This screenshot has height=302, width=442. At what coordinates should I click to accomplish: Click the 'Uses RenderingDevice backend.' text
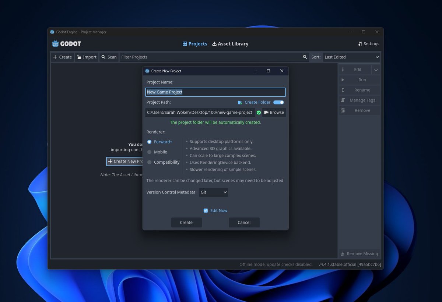(220, 163)
